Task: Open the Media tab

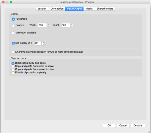Action: [89, 9]
